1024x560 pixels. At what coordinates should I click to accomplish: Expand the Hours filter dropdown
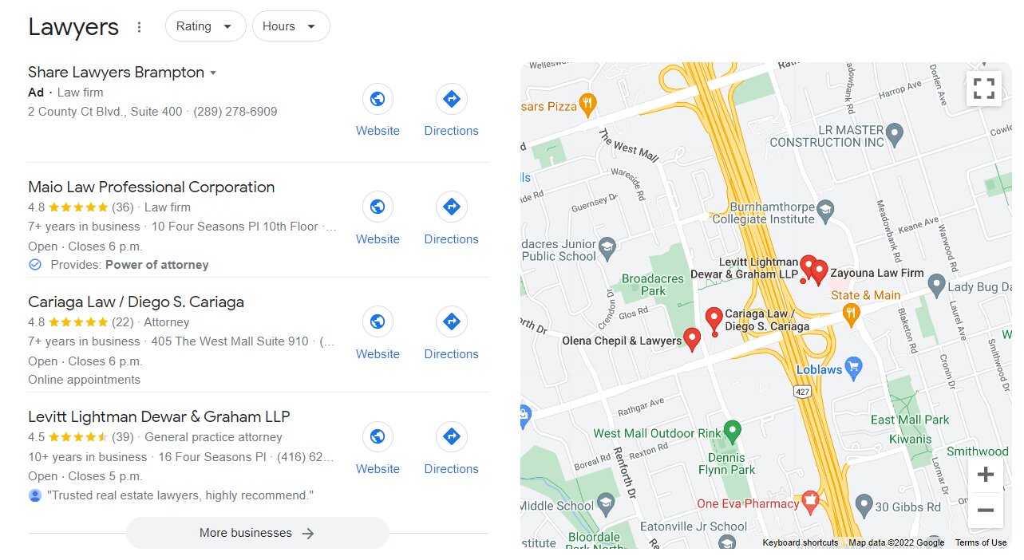click(291, 26)
